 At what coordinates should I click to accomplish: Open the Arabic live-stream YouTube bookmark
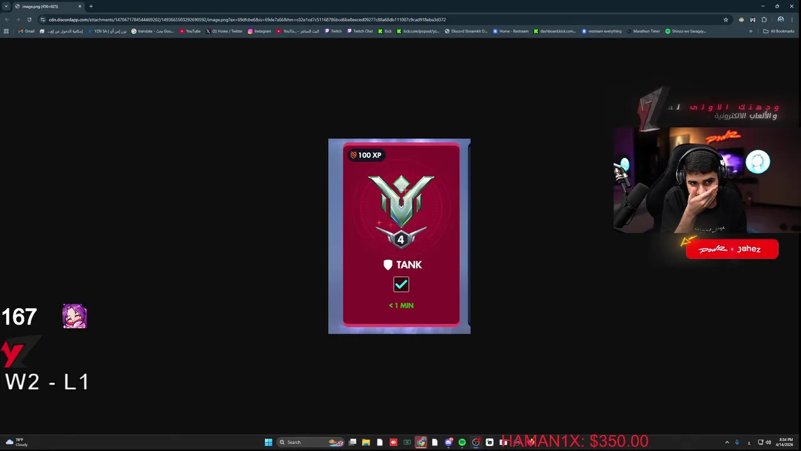click(x=298, y=31)
